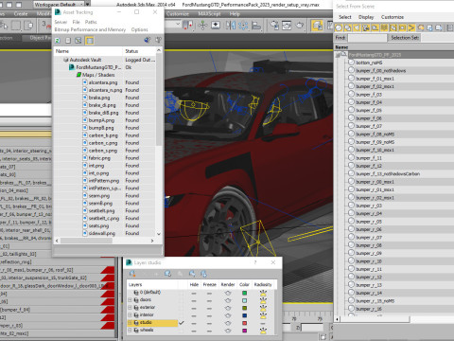This screenshot has width=454, height=341.
Task: Click Freeze/Unfreeze All Layers icon in Layer dialog
Action: point(203,274)
